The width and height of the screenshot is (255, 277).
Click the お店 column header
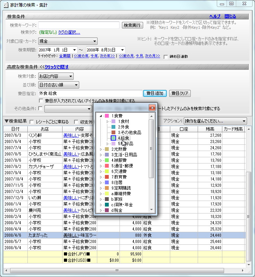[x=45, y=129]
